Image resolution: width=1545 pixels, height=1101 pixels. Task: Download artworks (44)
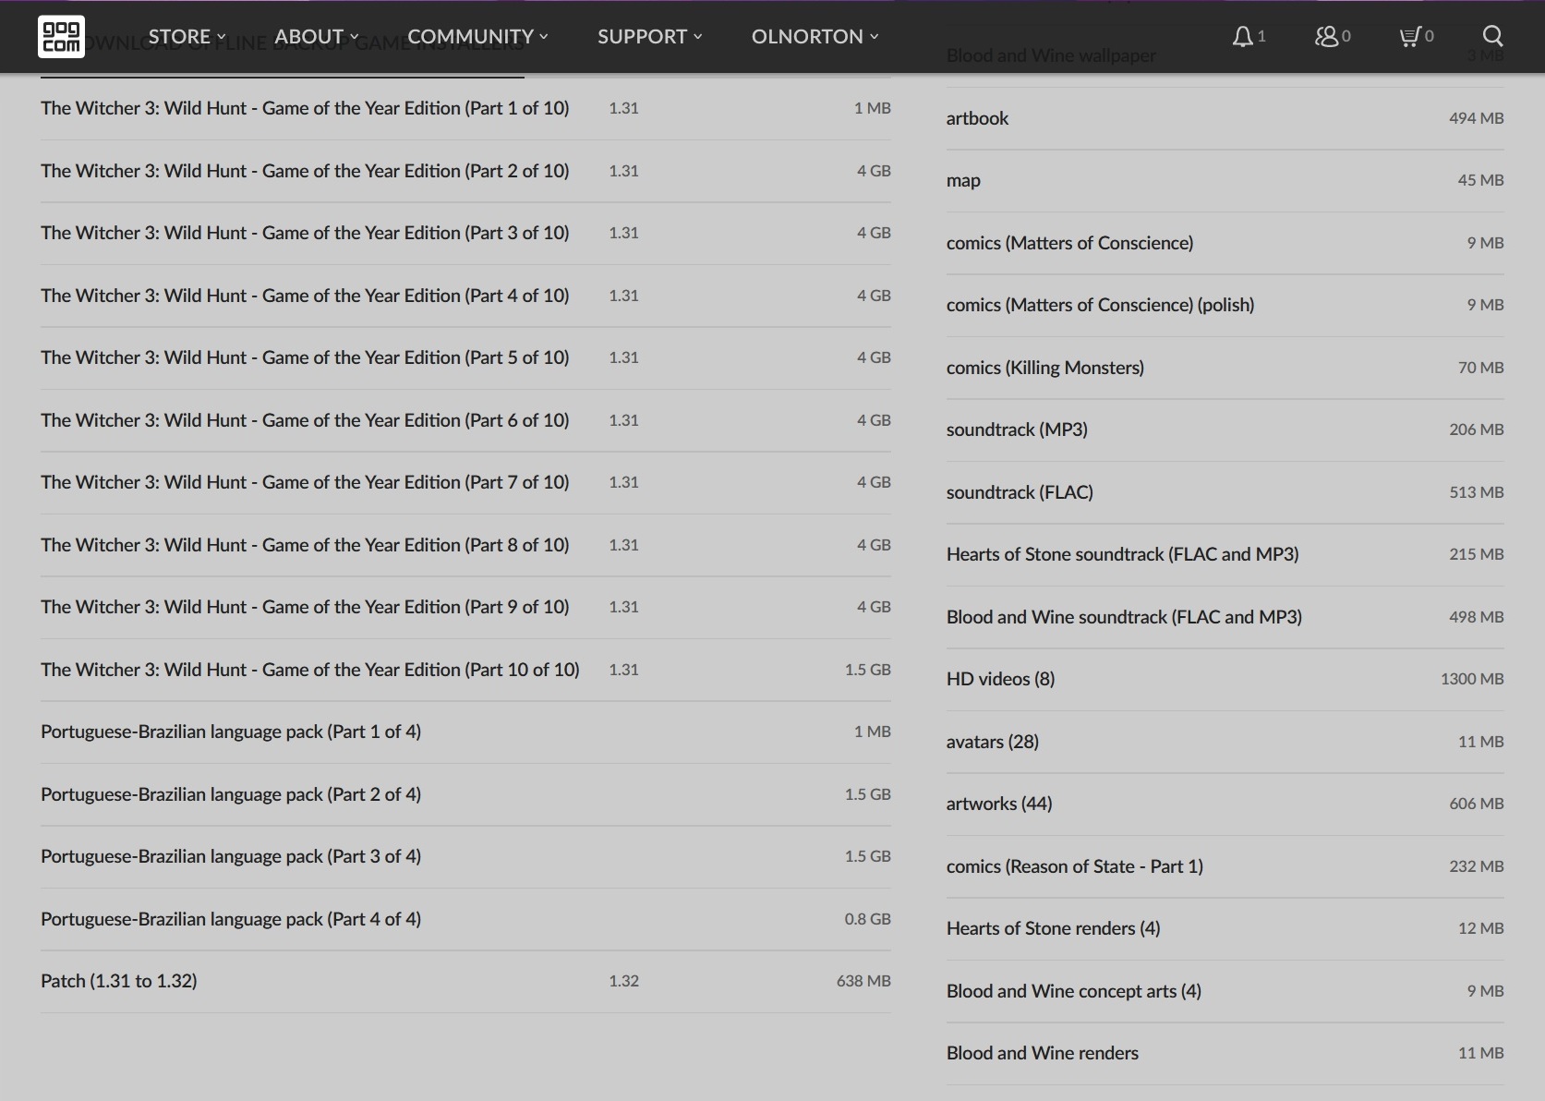pos(1225,804)
